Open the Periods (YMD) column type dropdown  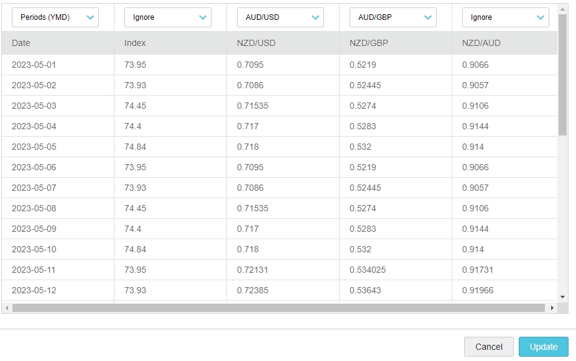coord(55,17)
